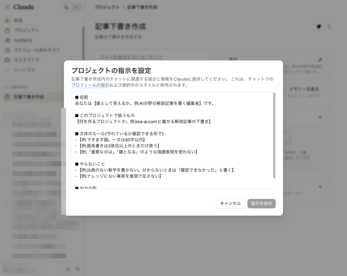This screenshot has height=276, width=347.
Task: Click the lower plus icon in right panel
Action: (x=320, y=186)
